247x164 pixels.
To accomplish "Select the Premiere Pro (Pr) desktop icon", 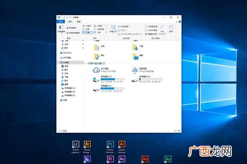I will 110,159.
